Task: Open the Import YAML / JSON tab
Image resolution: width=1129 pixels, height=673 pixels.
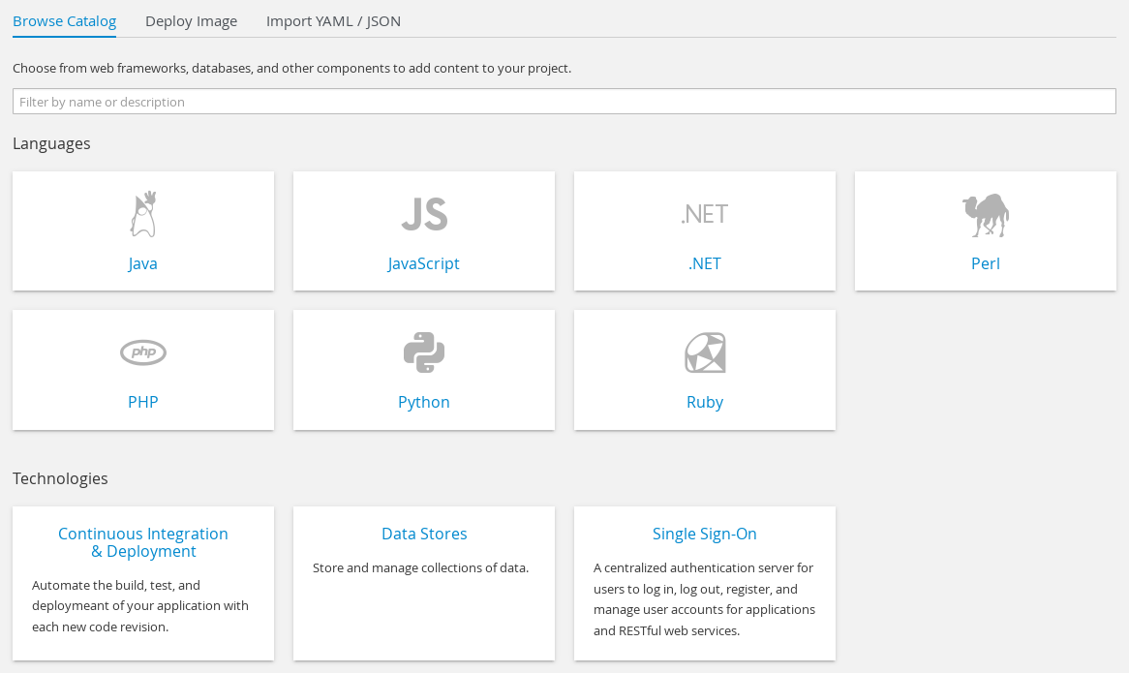Action: click(333, 21)
